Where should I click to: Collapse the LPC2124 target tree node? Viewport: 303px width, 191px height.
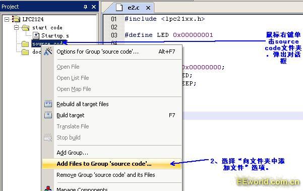[7, 19]
